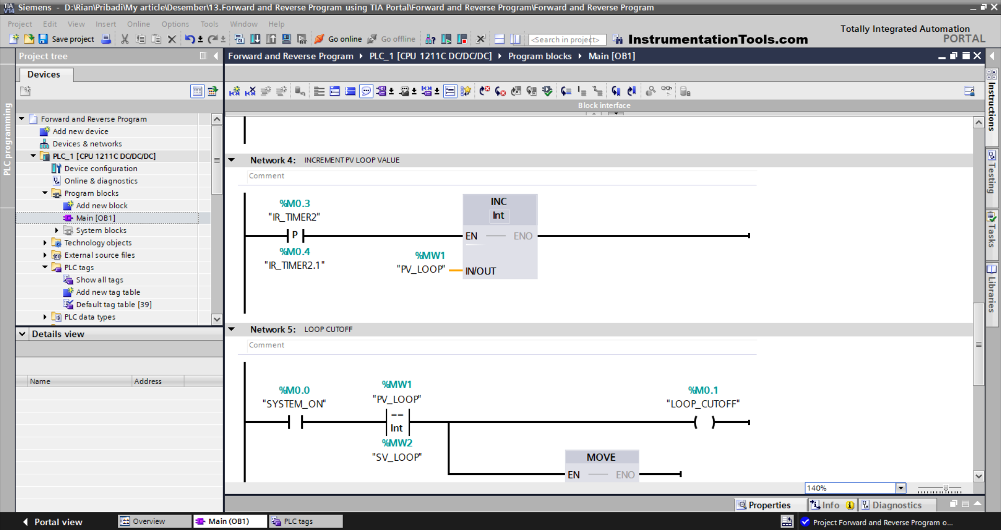Open the zoom level 140% dropdown
The image size is (1001, 530).
pyautogui.click(x=900, y=488)
